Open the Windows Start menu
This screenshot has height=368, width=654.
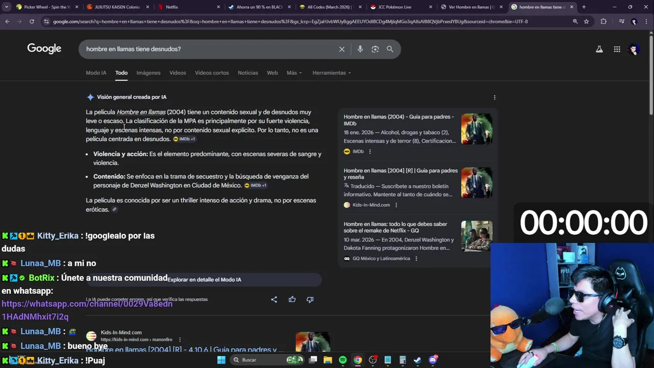pos(221,360)
